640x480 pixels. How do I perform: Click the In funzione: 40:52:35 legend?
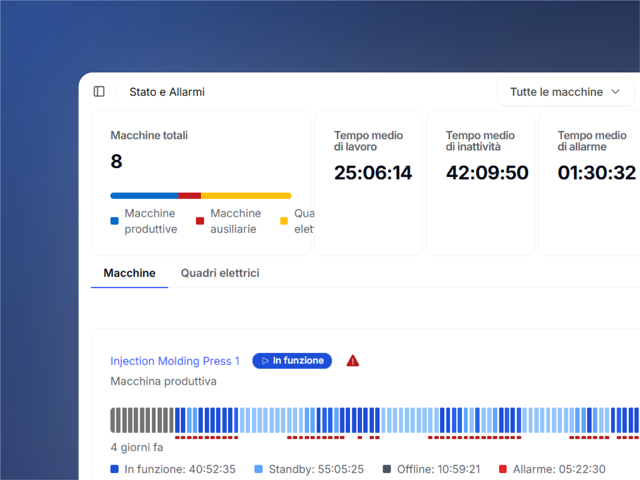tap(173, 469)
